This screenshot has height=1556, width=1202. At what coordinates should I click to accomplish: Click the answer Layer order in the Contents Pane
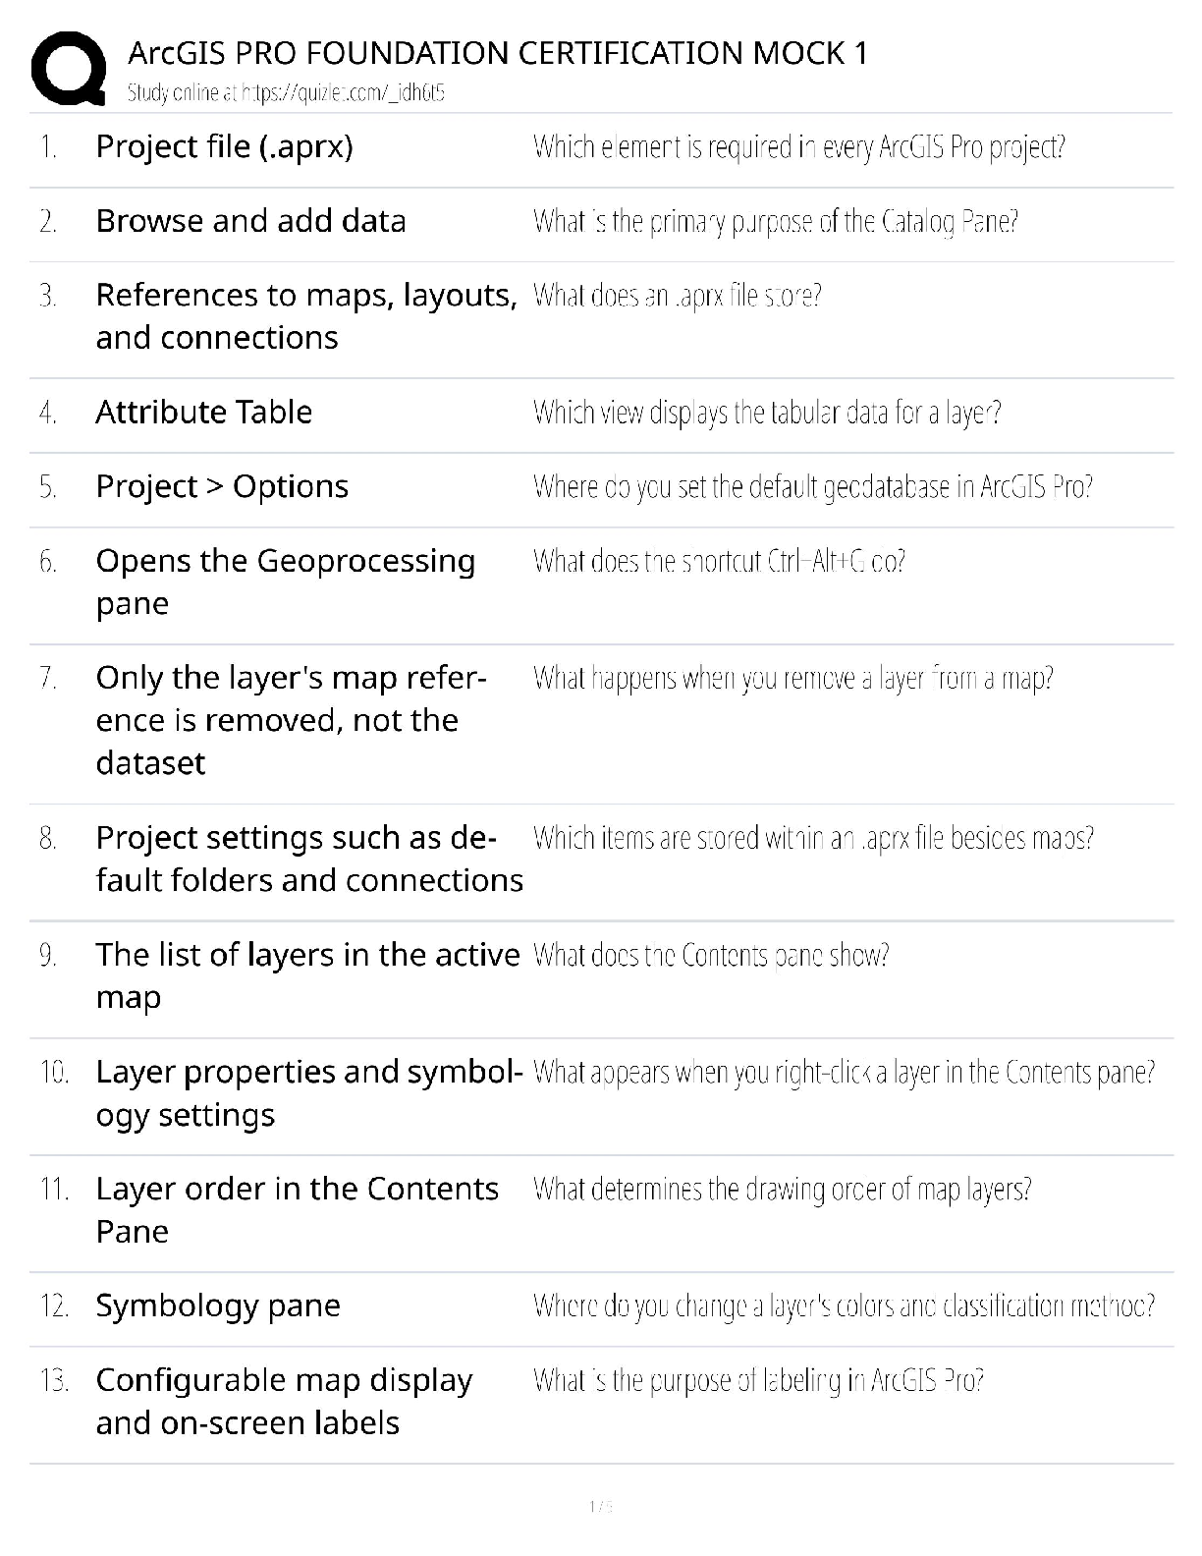point(297,1209)
